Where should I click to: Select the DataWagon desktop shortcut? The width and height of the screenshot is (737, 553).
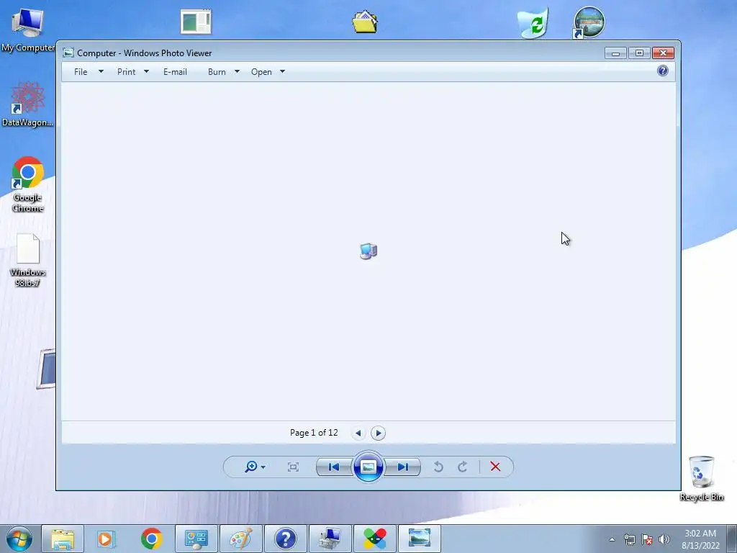(x=27, y=104)
